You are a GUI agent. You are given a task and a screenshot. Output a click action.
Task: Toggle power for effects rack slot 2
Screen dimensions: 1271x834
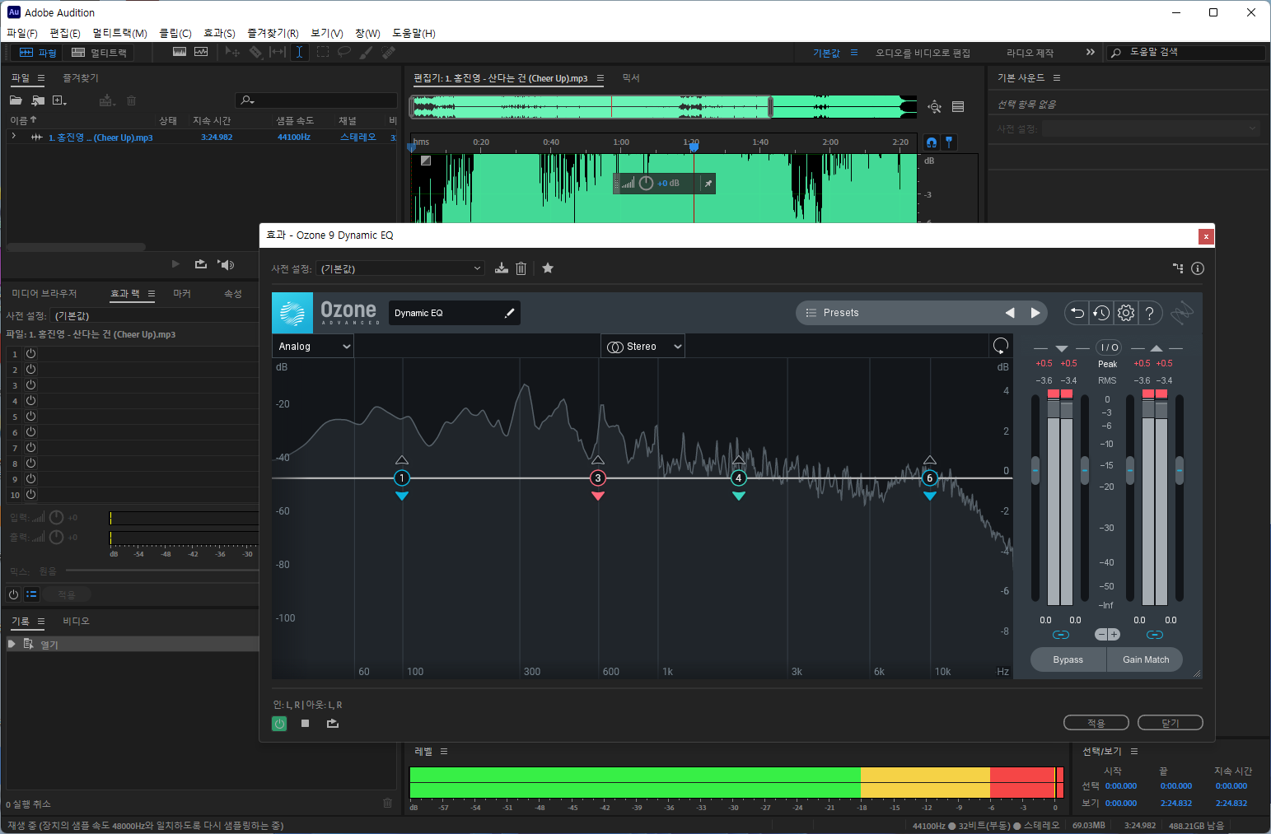[30, 369]
